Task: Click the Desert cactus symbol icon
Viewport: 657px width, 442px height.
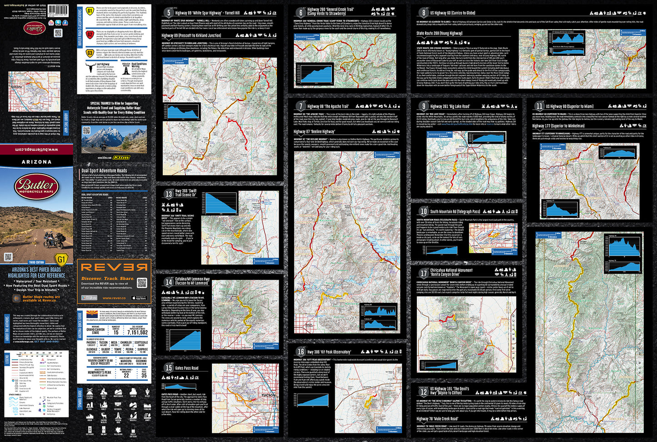Action: point(147,392)
